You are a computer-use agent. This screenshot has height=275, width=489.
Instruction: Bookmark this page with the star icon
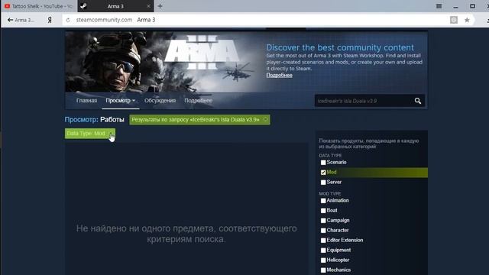467,20
